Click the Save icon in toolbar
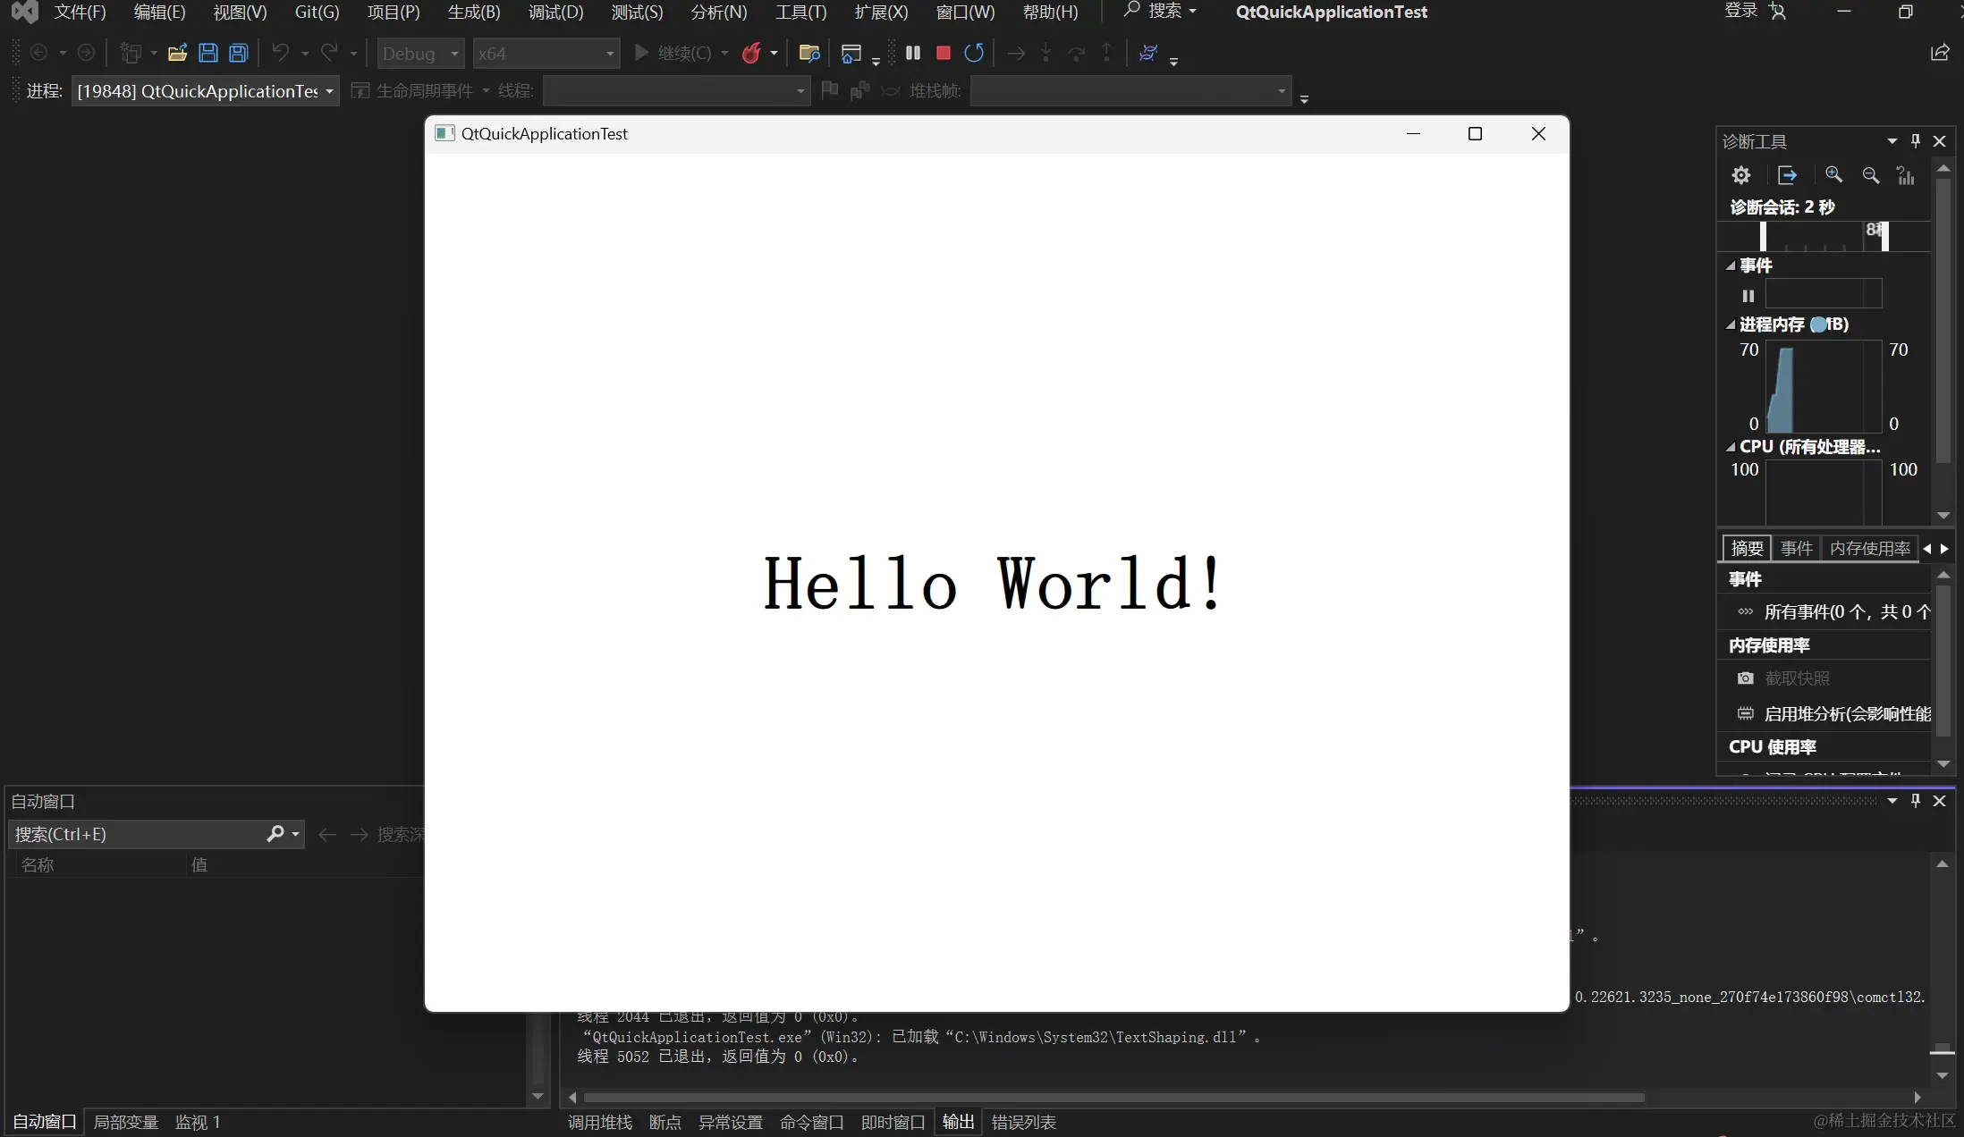The height and width of the screenshot is (1137, 1964). coord(207,53)
